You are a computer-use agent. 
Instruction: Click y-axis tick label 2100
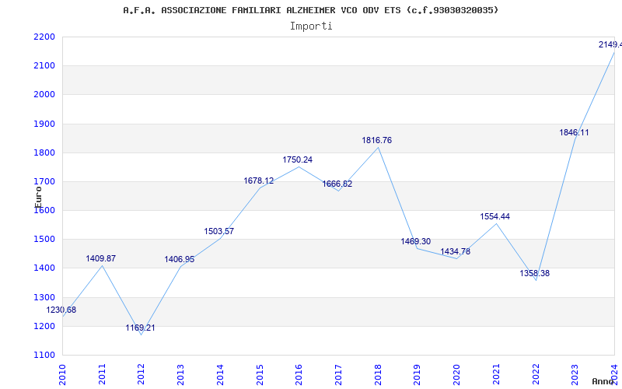click(x=44, y=65)
